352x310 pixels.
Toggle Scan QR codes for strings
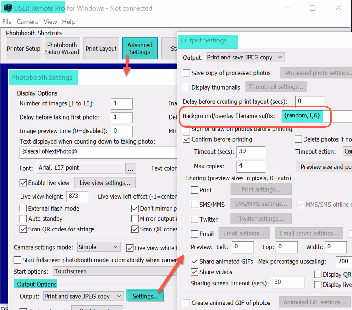point(23,229)
